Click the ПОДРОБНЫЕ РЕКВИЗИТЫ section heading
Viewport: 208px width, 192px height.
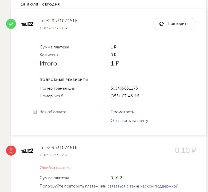[x=64, y=80]
